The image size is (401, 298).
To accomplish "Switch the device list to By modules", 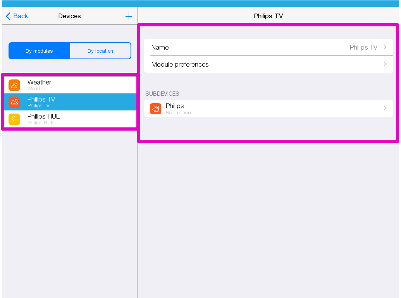I will coord(39,51).
